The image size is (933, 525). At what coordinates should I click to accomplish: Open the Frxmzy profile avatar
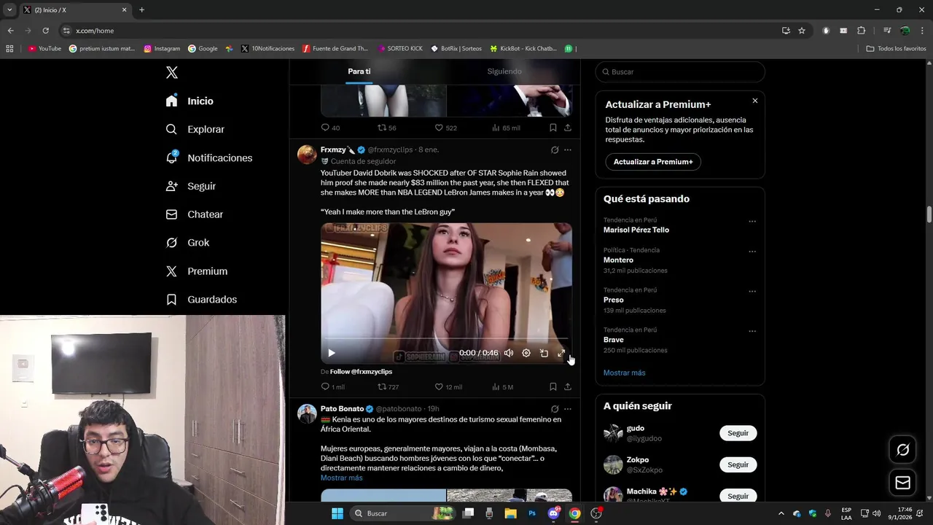tap(307, 155)
